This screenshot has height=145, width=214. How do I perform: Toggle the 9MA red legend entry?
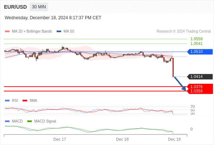pyautogui.click(x=30, y=100)
